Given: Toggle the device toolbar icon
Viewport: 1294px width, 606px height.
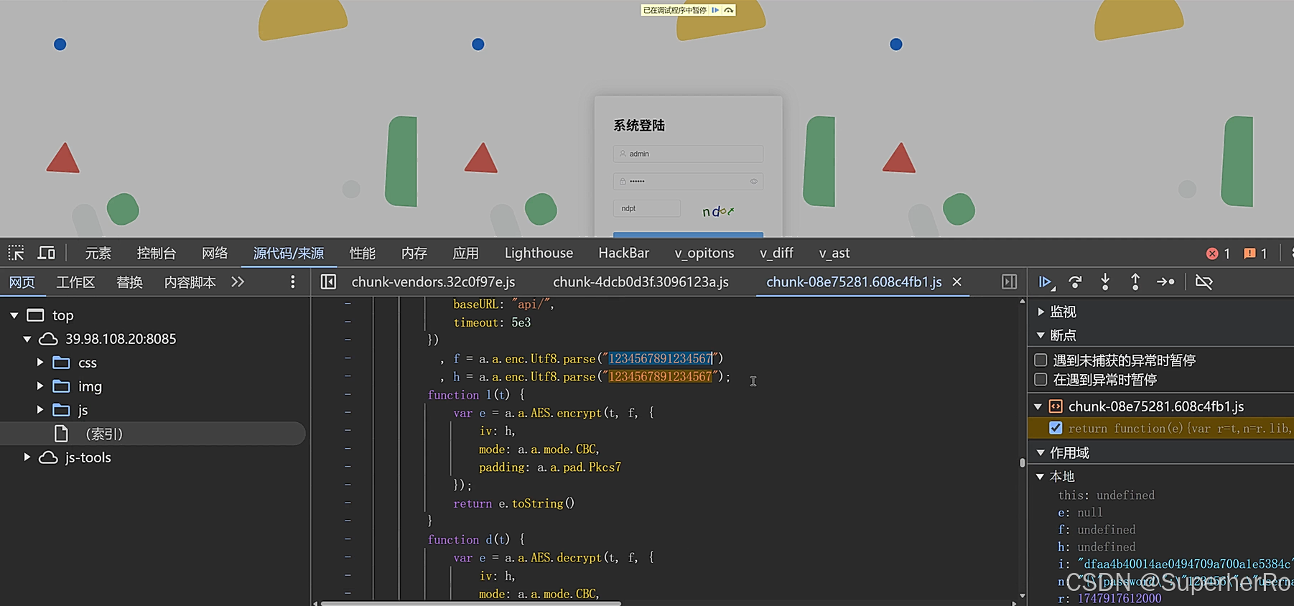Looking at the screenshot, I should point(47,253).
